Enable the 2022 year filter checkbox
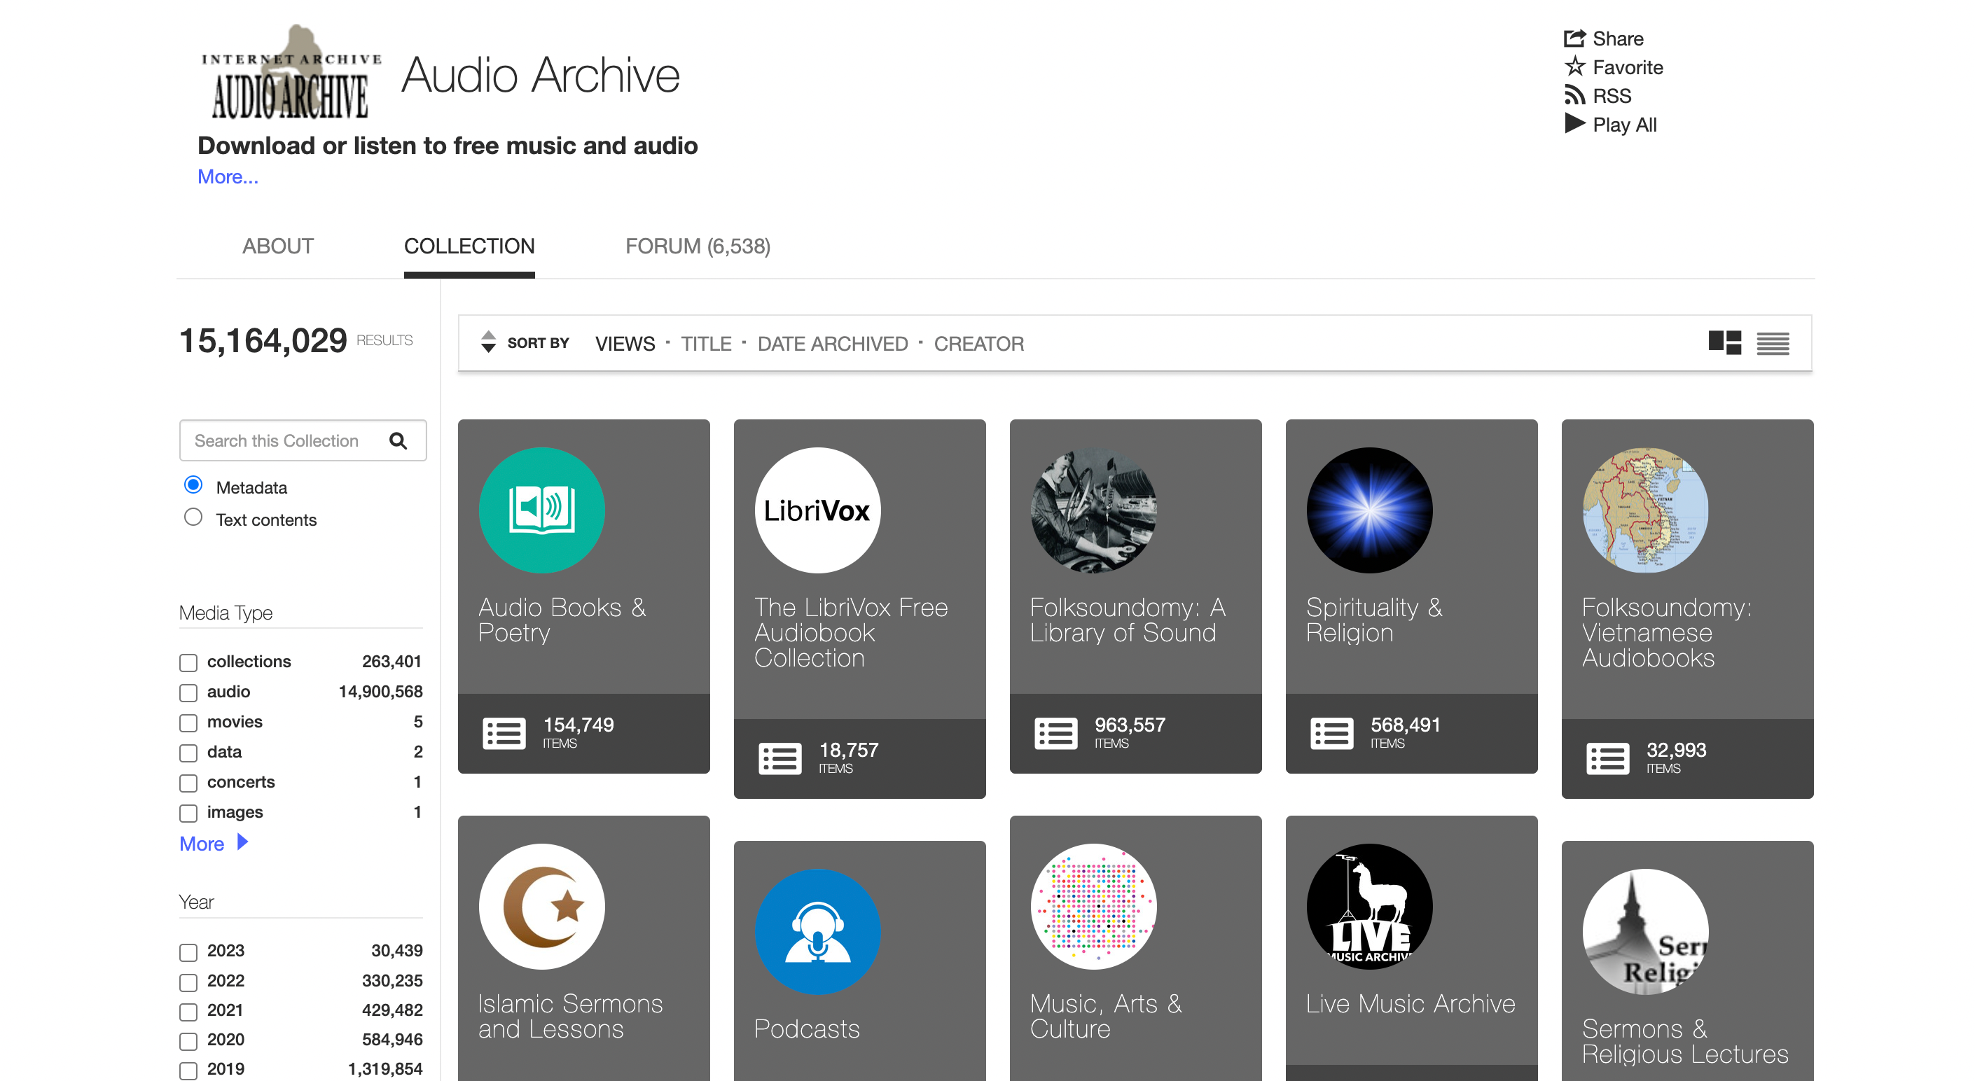This screenshot has height=1081, width=1975. (x=188, y=982)
